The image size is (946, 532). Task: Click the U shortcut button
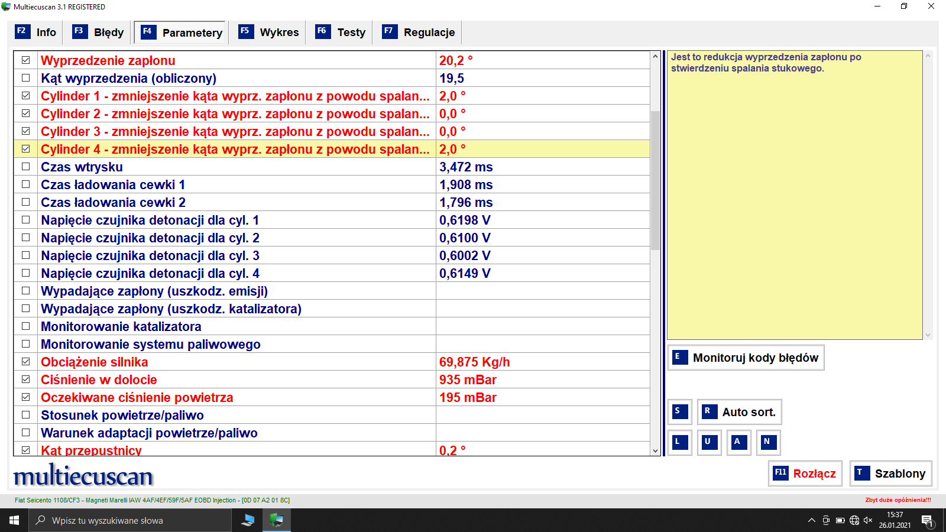pos(710,442)
